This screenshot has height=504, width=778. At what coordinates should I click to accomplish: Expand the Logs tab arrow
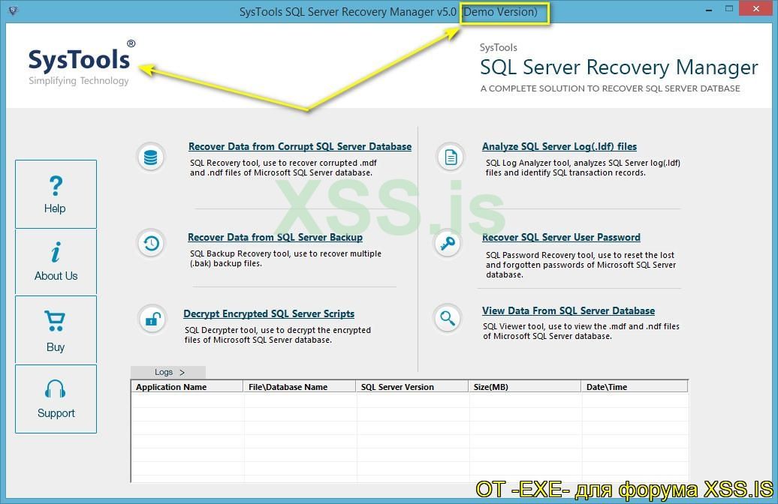click(182, 372)
